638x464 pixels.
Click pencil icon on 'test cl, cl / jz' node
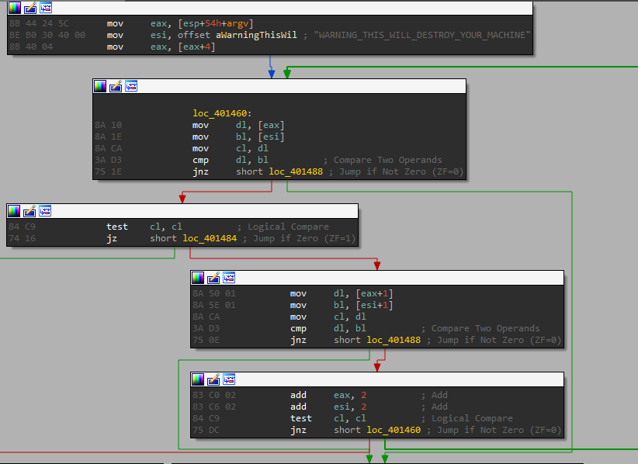pyautogui.click(x=29, y=211)
